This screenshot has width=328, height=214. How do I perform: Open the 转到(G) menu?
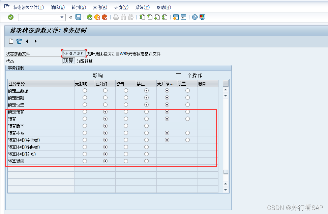(x=79, y=7)
